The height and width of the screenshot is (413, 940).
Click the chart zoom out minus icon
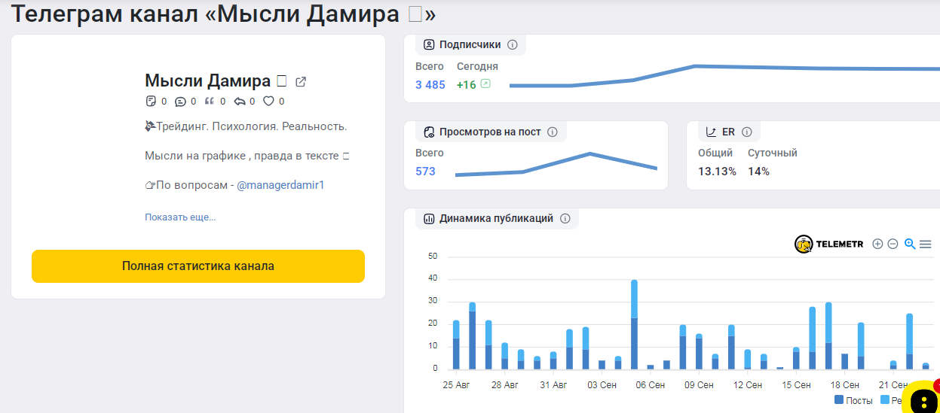[x=893, y=244]
